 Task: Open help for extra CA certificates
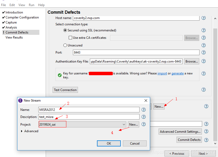(x=203, y=38)
